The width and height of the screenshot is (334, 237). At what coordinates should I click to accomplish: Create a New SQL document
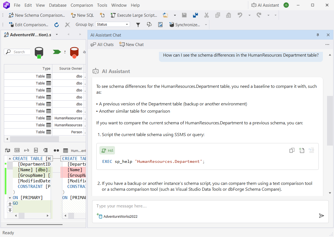tap(82, 15)
